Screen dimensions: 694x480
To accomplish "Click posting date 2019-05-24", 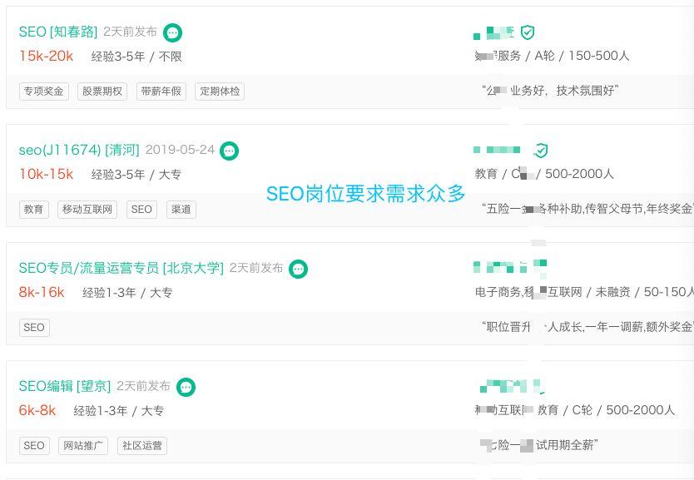I will pyautogui.click(x=180, y=150).
